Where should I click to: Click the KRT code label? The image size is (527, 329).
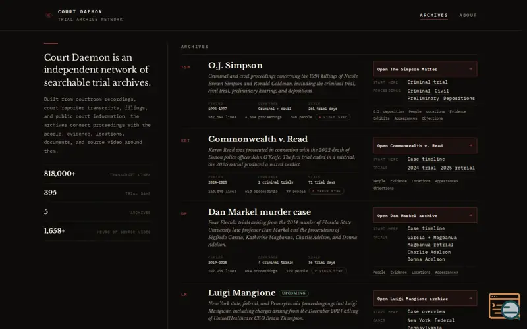point(186,141)
